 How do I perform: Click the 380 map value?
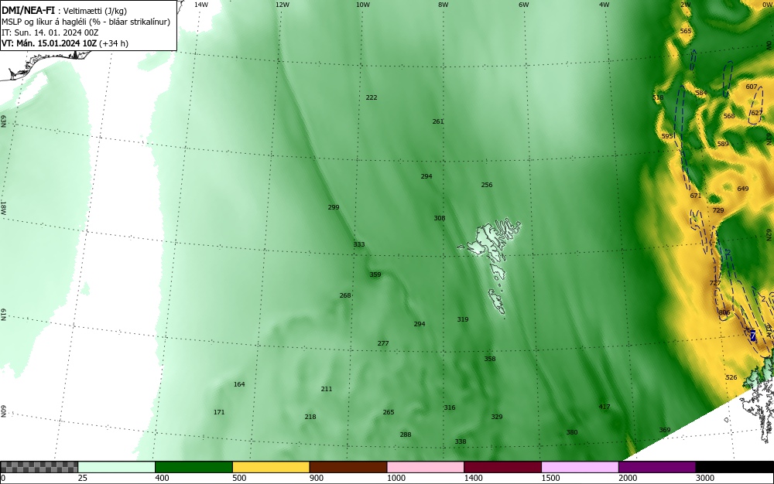572,433
